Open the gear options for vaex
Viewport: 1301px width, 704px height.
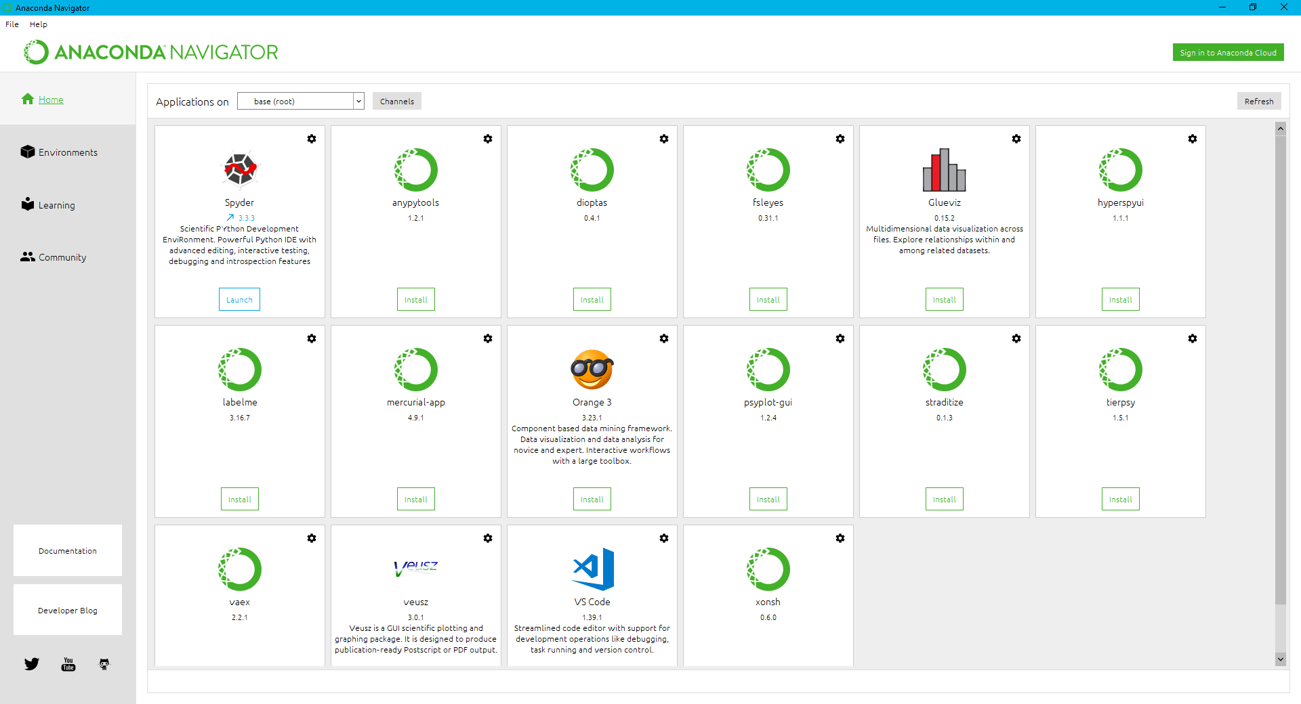click(312, 538)
